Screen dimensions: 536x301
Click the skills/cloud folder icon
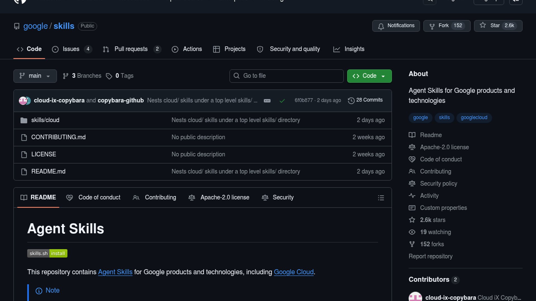24,120
